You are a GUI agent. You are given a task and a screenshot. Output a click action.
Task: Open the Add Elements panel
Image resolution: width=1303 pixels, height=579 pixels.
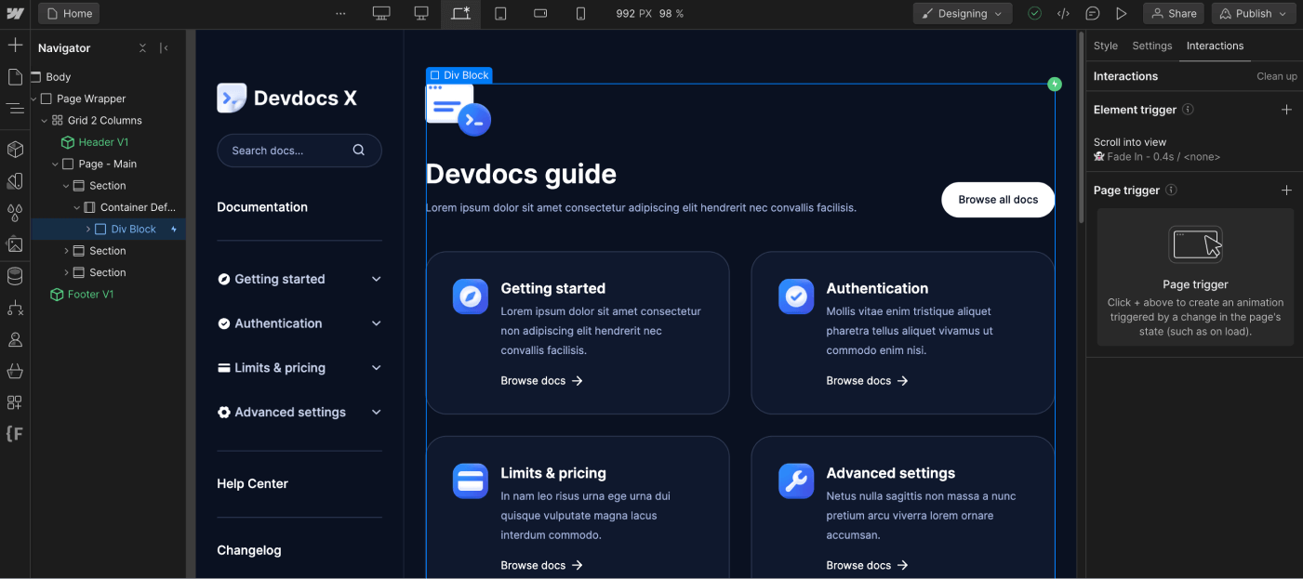point(15,44)
